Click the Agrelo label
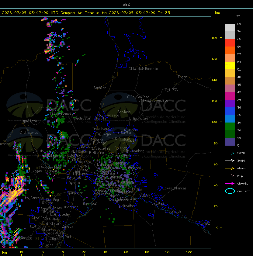The width and height of the screenshot is (253, 256). (x=74, y=183)
